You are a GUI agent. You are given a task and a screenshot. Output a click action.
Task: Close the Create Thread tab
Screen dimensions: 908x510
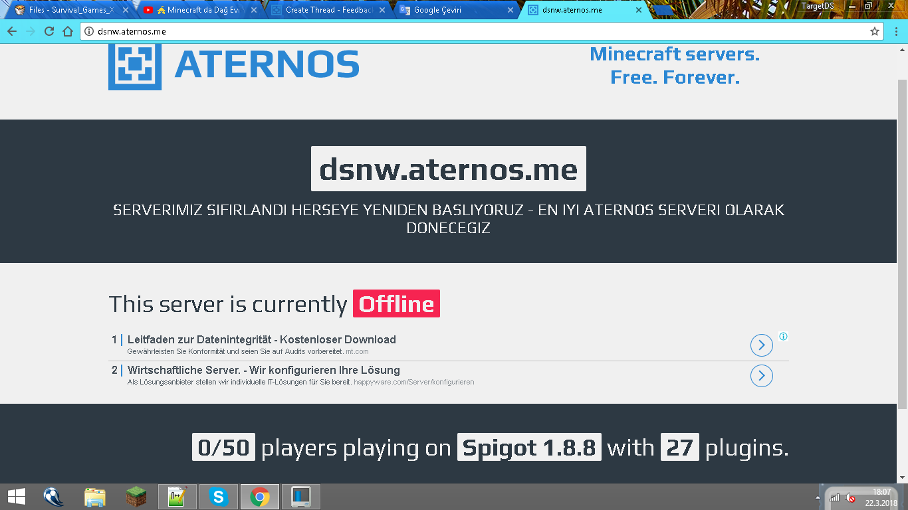coord(382,10)
